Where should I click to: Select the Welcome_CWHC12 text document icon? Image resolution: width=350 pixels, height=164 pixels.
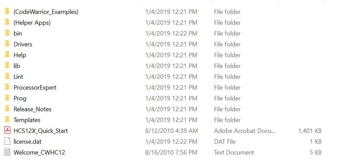coord(7,152)
